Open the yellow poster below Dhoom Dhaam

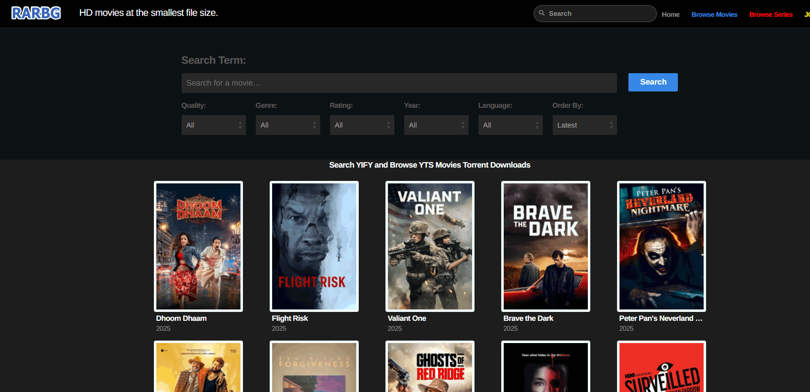(x=198, y=366)
